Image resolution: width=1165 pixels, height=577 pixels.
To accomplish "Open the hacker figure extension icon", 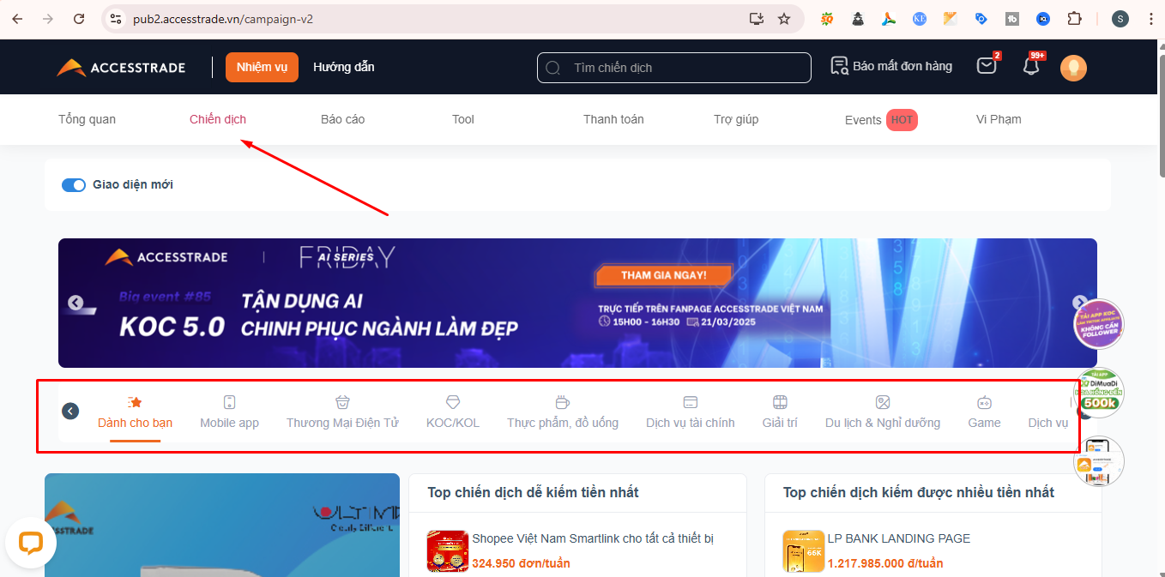I will coord(858,19).
